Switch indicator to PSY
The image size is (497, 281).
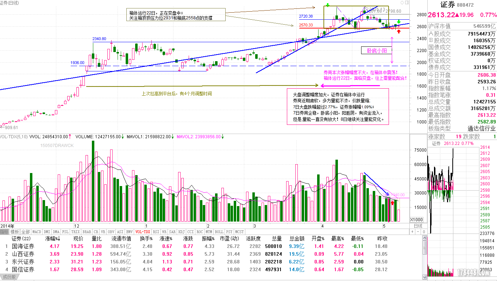point(229,232)
